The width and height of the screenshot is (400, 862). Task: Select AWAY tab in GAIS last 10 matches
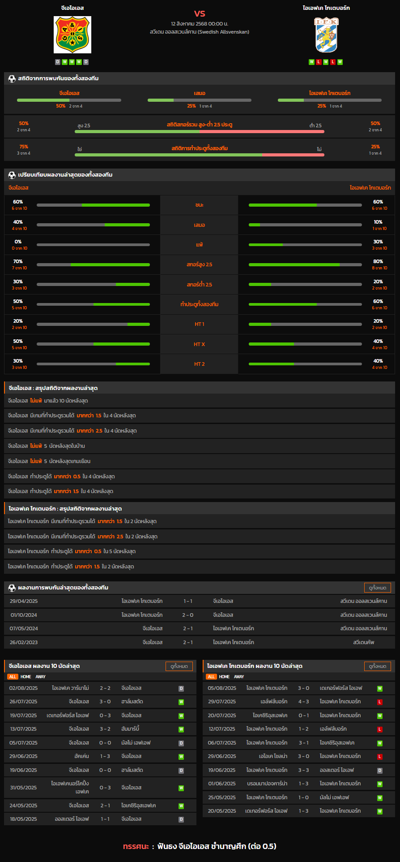41,677
